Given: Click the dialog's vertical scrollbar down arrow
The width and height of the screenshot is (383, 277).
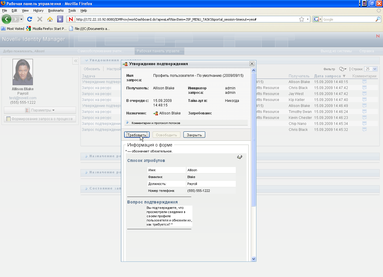Looking at the screenshot, I should point(253,259).
